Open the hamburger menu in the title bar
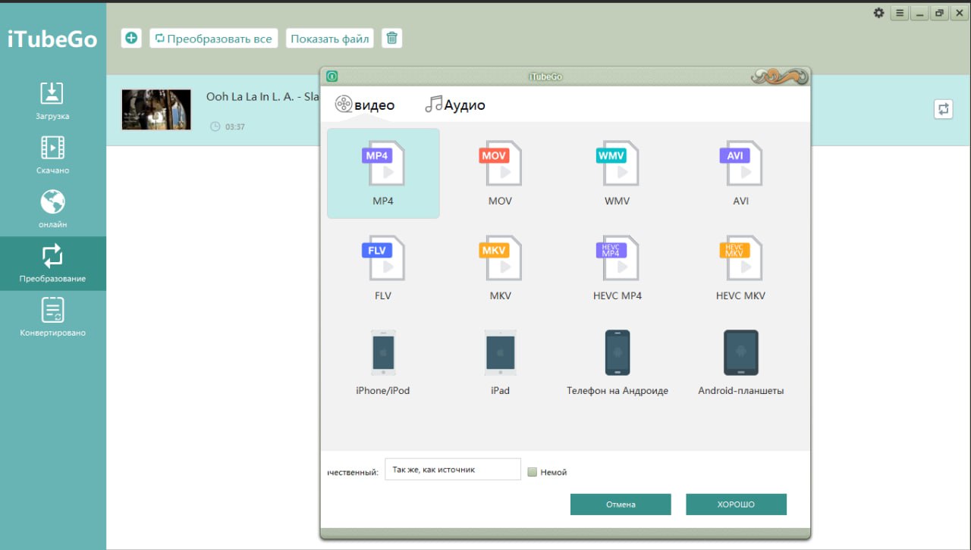Screen dimensions: 971x550 click(899, 13)
